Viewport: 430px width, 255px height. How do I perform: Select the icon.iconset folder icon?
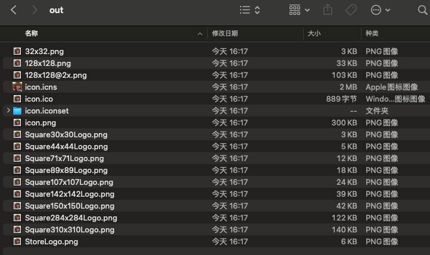coord(17,111)
